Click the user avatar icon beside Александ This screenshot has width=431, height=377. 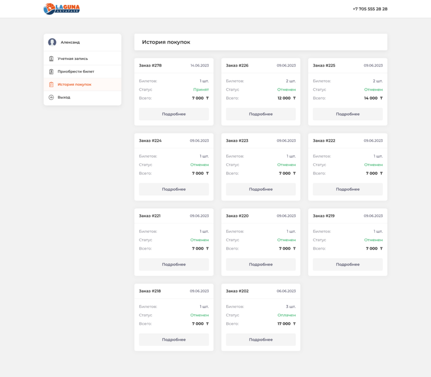point(52,42)
